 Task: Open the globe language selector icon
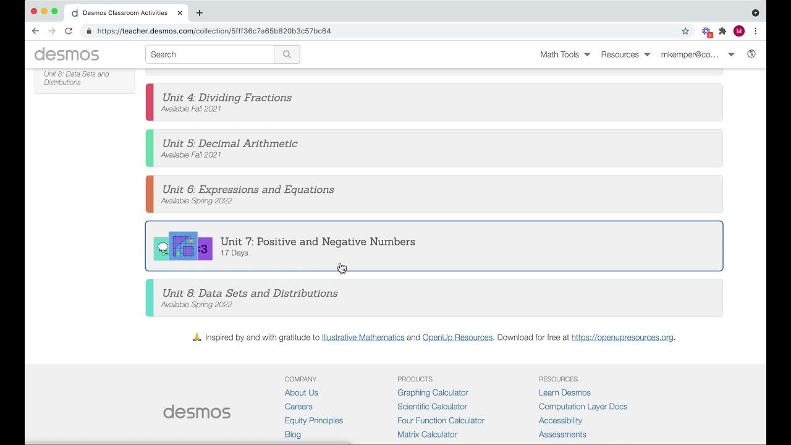point(751,54)
